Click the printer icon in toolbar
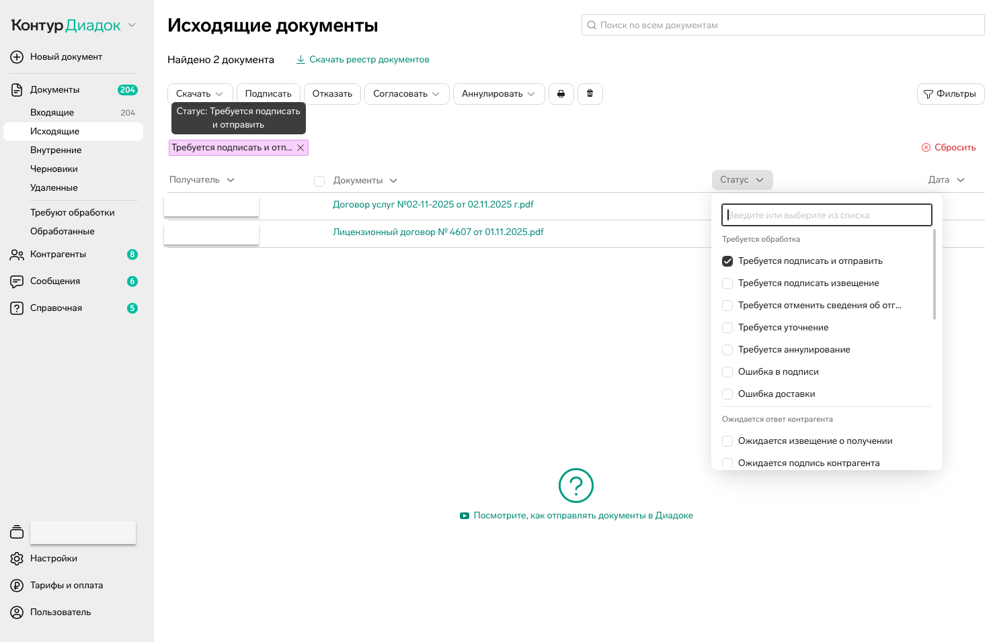This screenshot has width=995, height=642. tap(561, 94)
